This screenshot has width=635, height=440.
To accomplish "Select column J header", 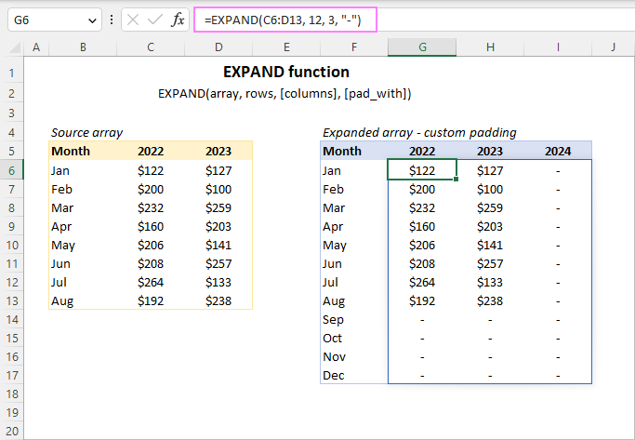I will click(613, 47).
